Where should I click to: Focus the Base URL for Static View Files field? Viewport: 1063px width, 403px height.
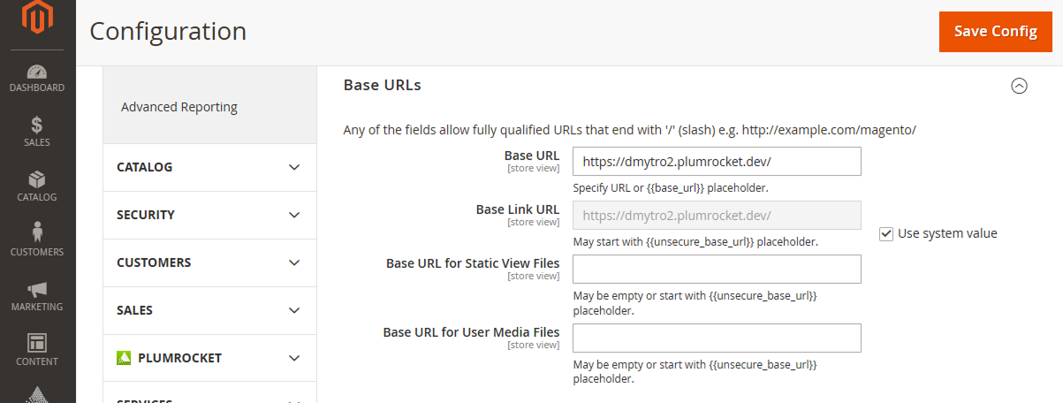click(x=717, y=270)
